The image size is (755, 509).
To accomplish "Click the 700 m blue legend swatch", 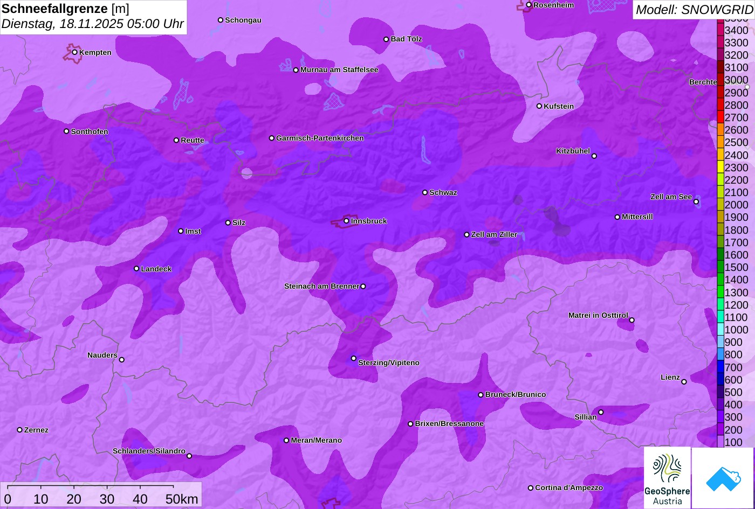I will click(720, 367).
